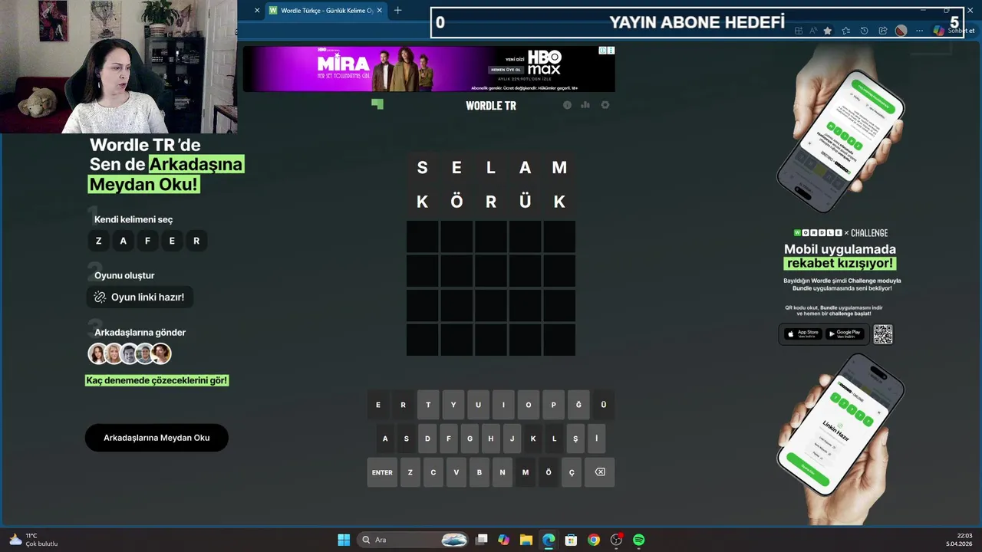Tap the Ö key on Wordle keyboard

[x=549, y=472]
